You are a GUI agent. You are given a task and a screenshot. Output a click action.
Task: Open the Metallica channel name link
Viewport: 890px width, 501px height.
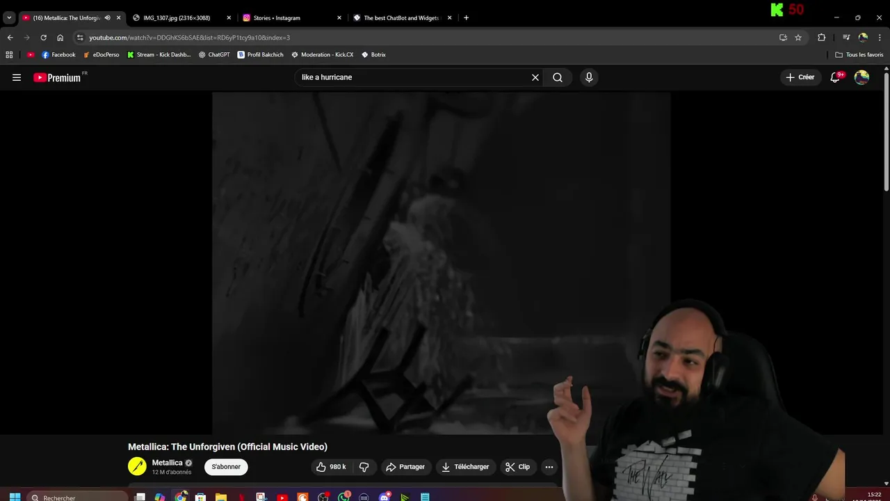coord(167,463)
